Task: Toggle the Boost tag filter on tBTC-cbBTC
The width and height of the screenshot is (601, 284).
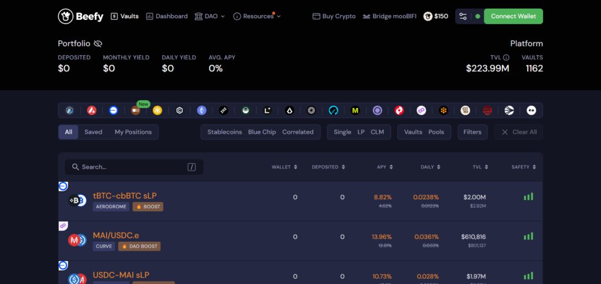Action: tap(148, 207)
